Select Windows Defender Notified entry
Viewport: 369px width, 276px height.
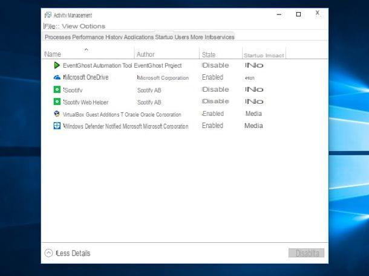click(x=92, y=126)
